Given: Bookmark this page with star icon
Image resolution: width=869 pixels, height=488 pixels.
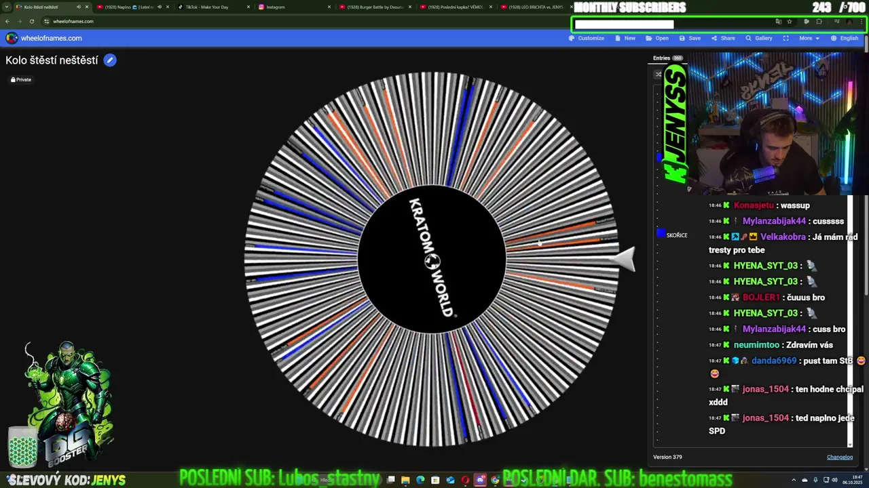Looking at the screenshot, I should (x=790, y=22).
